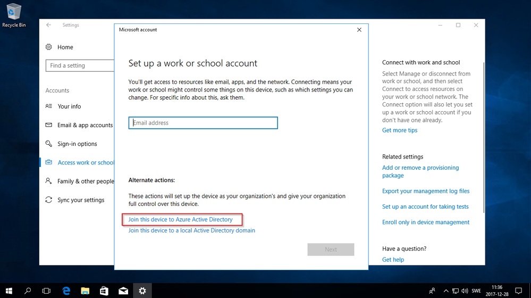Select Sign-in options menu item
The image size is (531, 298).
(x=77, y=144)
